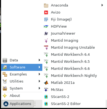Screen dimensions: 107x109
Task: Click the McStas icon
Action: coord(46,90)
